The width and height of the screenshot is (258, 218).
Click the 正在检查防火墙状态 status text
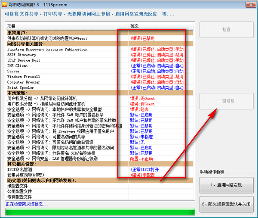click(x=27, y=204)
